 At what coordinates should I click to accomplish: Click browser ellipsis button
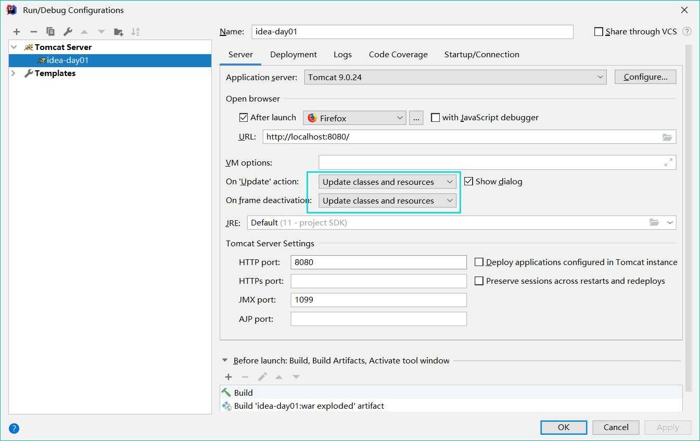pyautogui.click(x=416, y=118)
